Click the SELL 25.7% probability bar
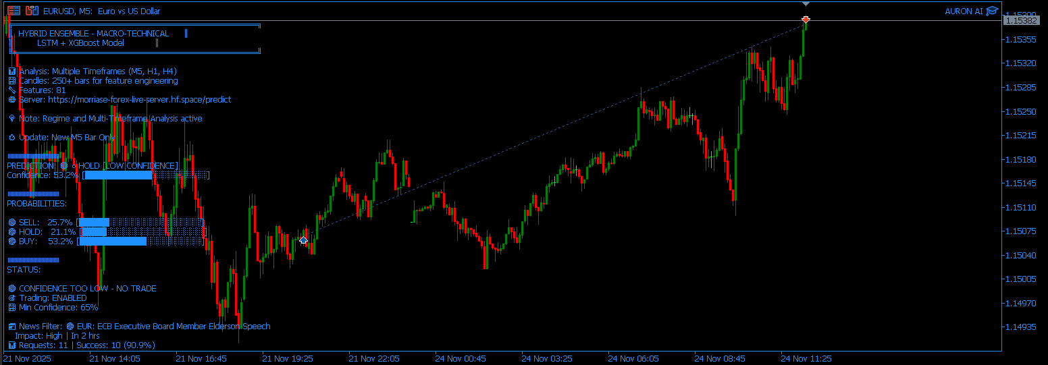The width and height of the screenshot is (1048, 365). pyautogui.click(x=141, y=223)
